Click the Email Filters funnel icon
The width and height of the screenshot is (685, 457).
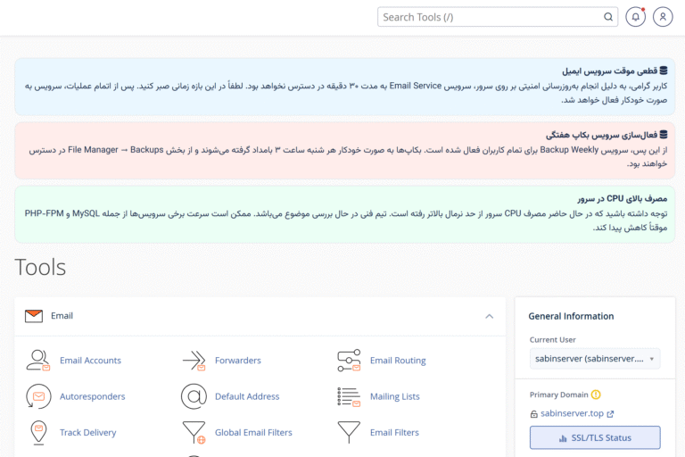point(349,433)
